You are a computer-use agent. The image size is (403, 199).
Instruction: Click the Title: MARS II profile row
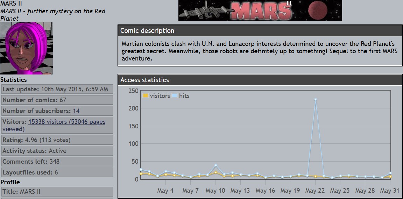(57, 192)
